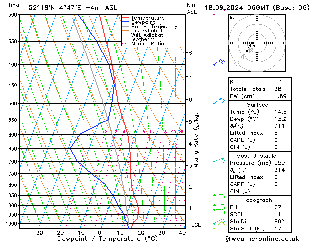Click the Dry Adiabat legend entry
Viewport: 314px width, 242px height.
(x=143, y=31)
